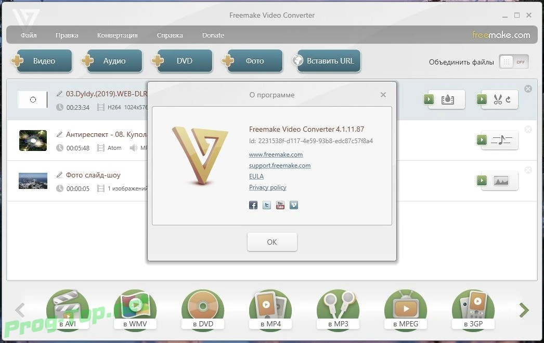Open the support.freemake.com link
544x343 pixels.
coord(280,166)
